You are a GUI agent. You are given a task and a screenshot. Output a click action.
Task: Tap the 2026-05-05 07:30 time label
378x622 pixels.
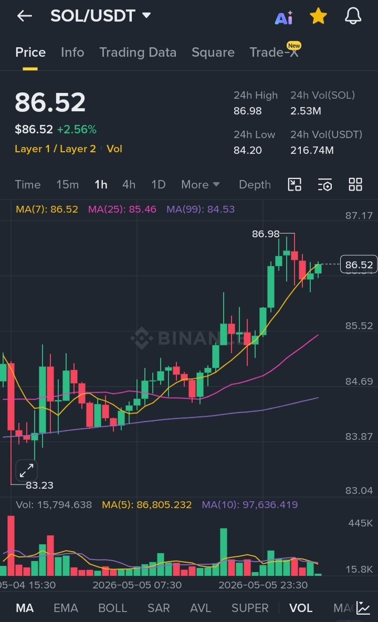click(137, 585)
